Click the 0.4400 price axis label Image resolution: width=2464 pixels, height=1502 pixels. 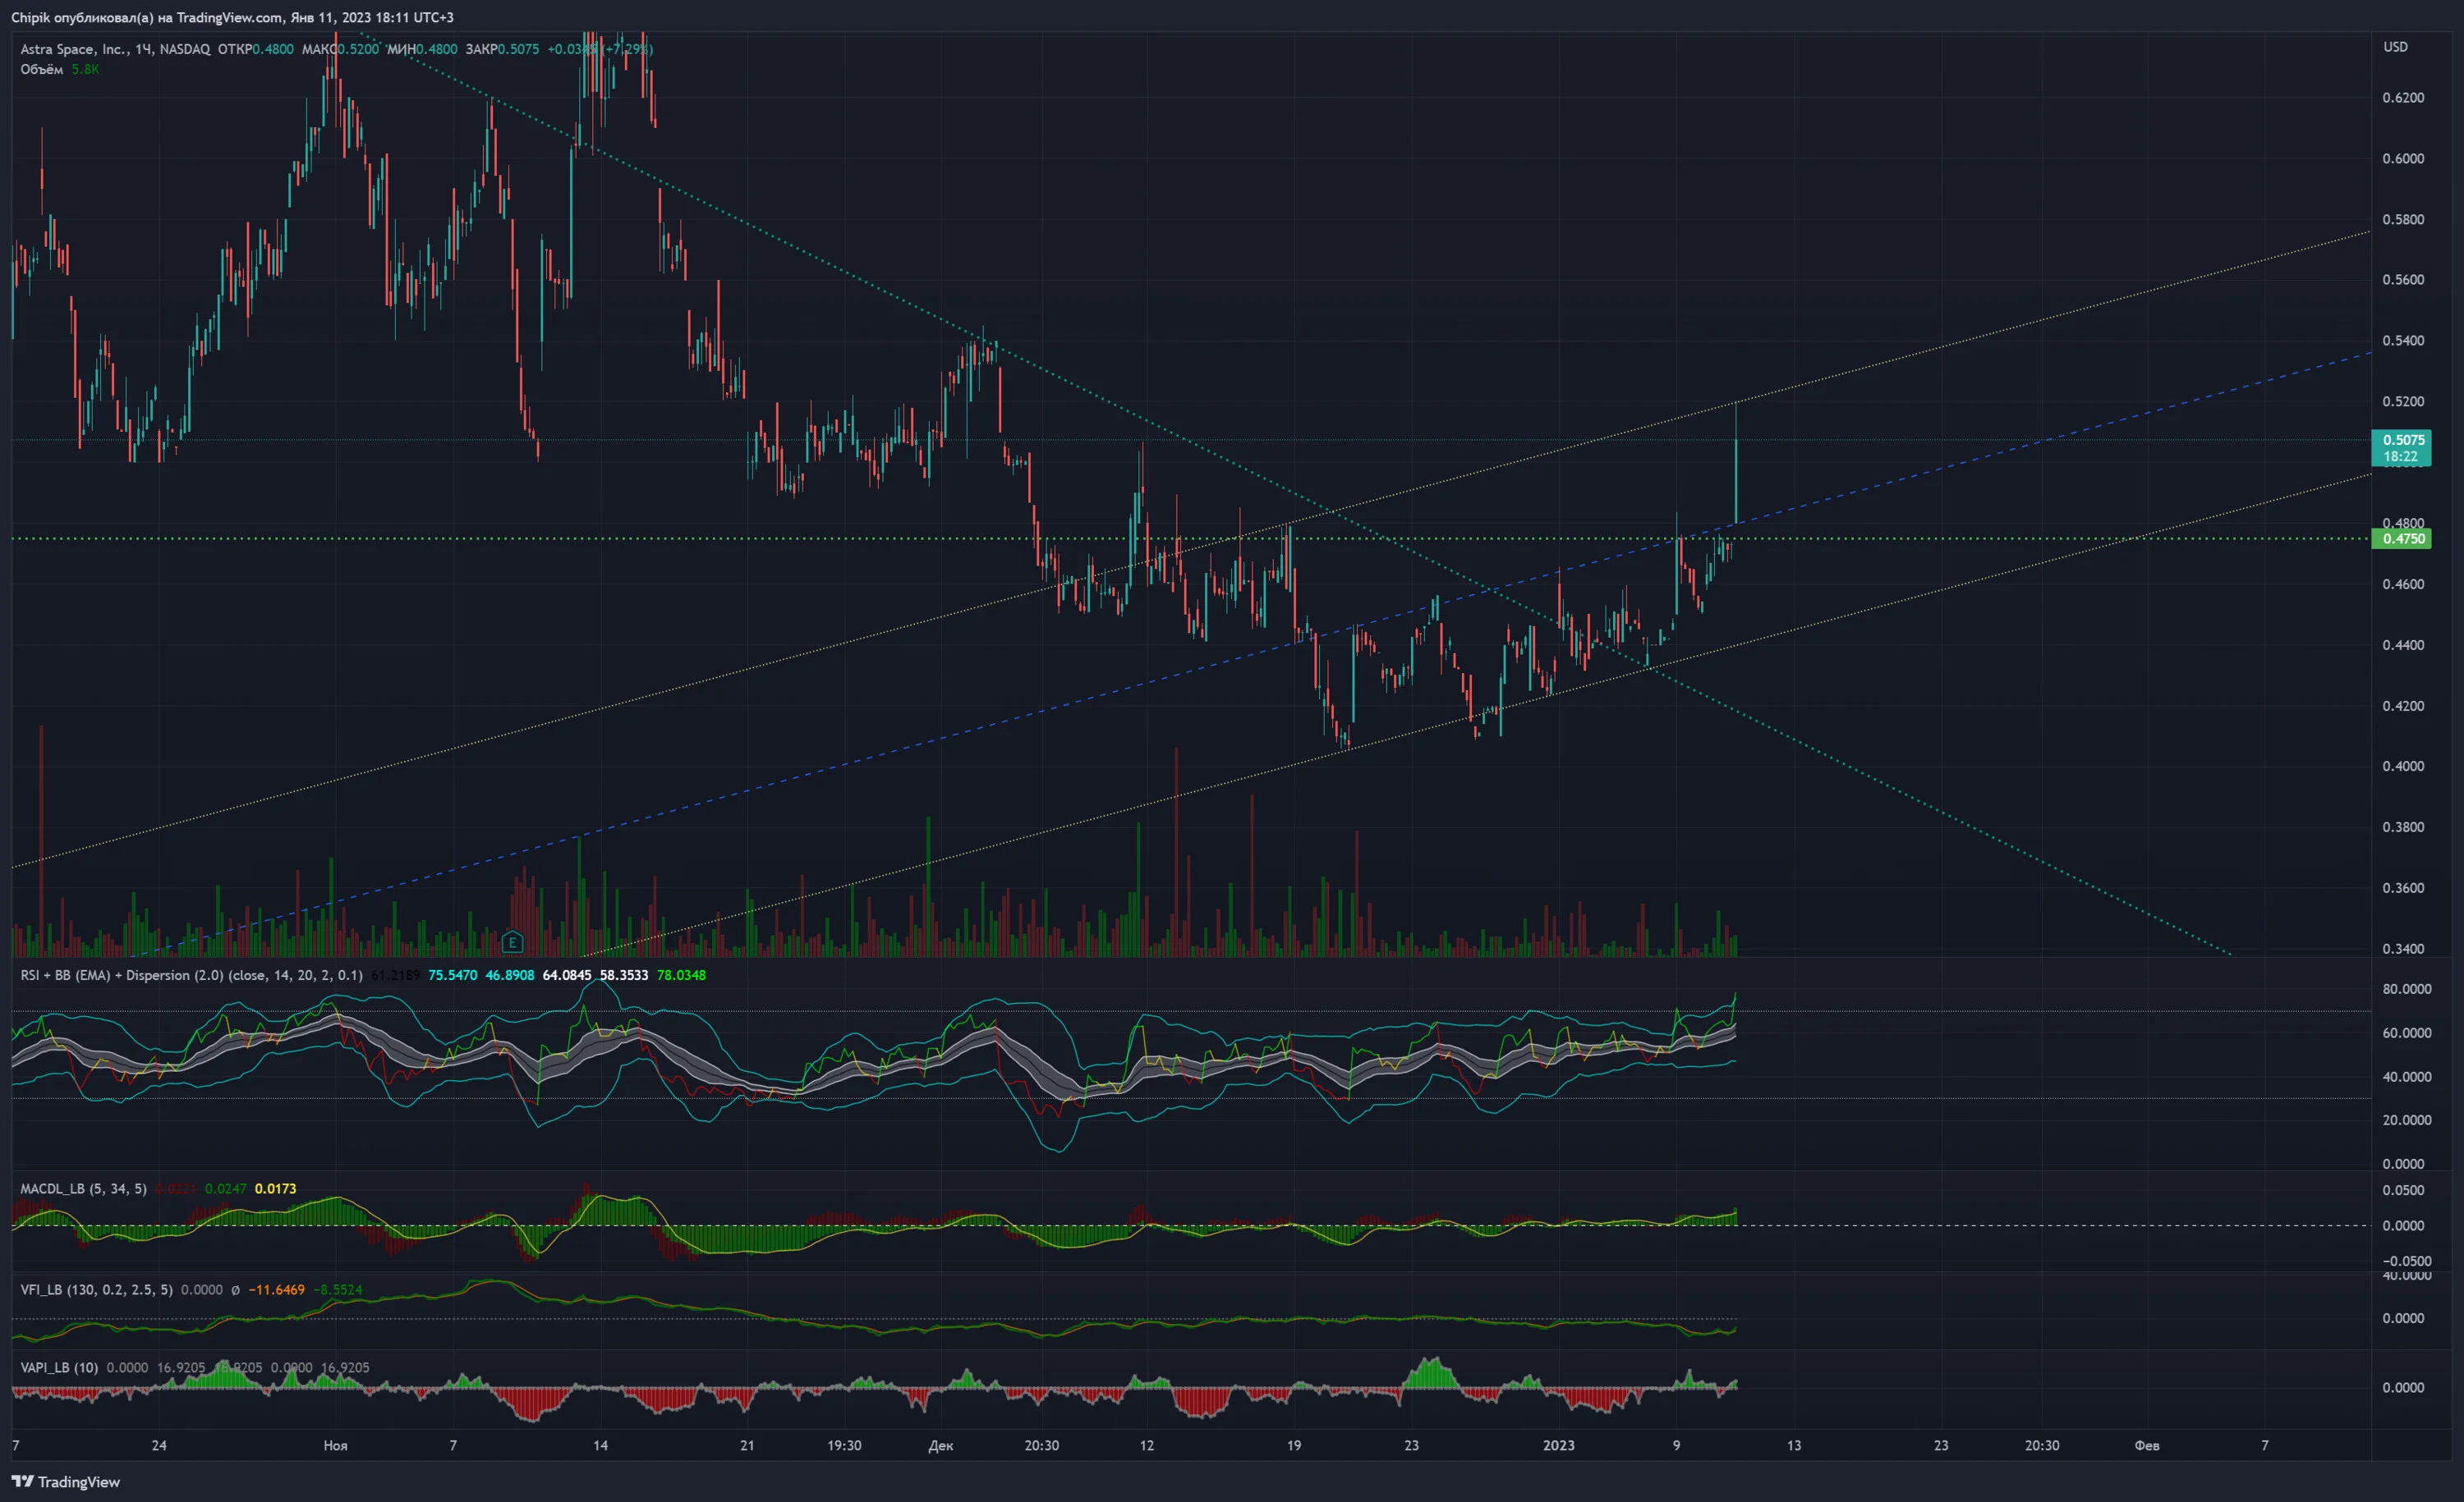coord(2403,646)
